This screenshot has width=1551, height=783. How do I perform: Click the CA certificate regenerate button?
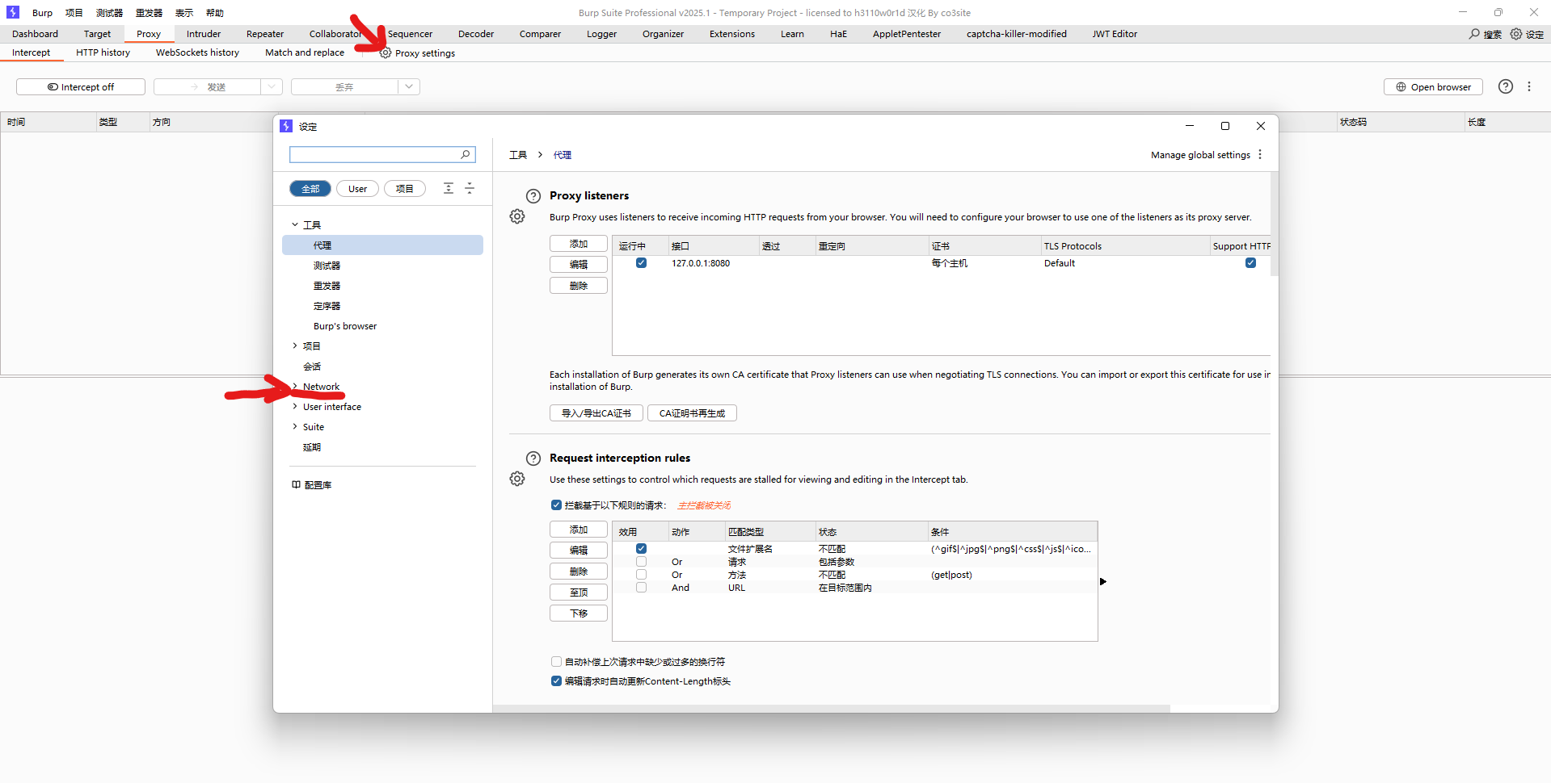point(692,413)
